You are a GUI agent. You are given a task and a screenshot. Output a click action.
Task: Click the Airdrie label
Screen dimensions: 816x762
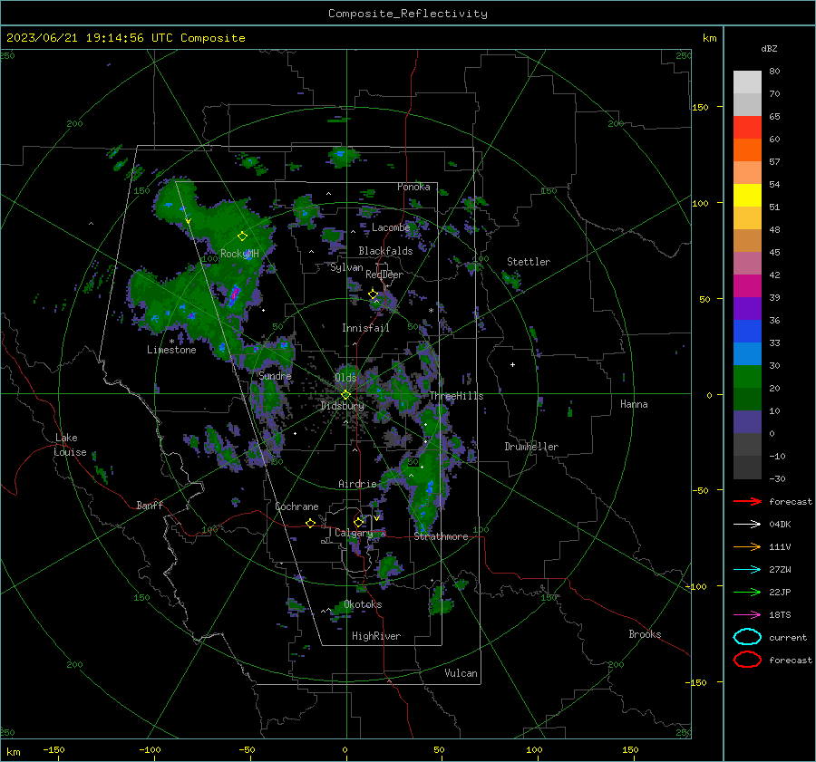pyautogui.click(x=357, y=484)
